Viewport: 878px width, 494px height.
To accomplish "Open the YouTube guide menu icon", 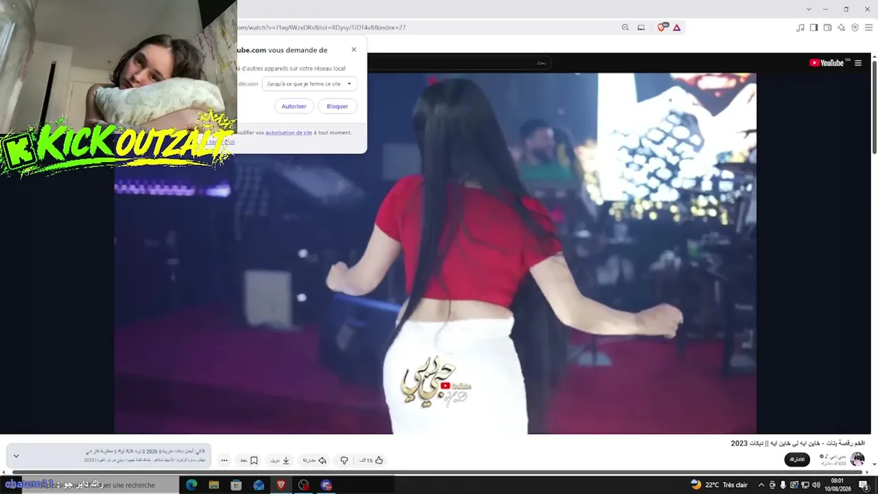I will [857, 63].
